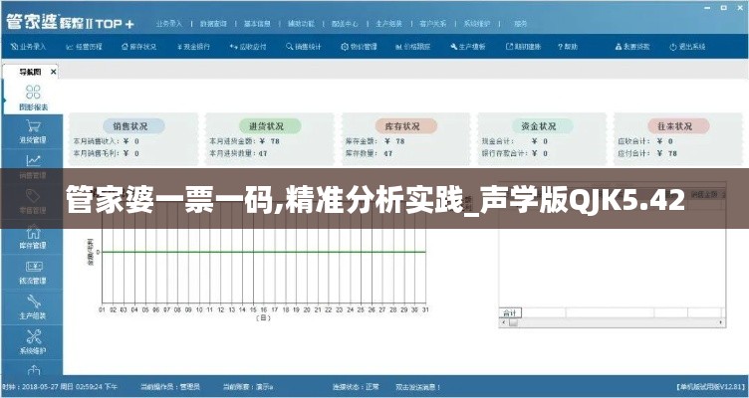Open the 基本信息 top menu
The height and width of the screenshot is (398, 749).
click(x=257, y=24)
